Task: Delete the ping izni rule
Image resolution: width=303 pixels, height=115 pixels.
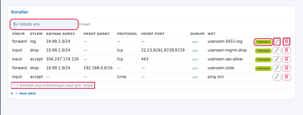Action: tap(287, 77)
